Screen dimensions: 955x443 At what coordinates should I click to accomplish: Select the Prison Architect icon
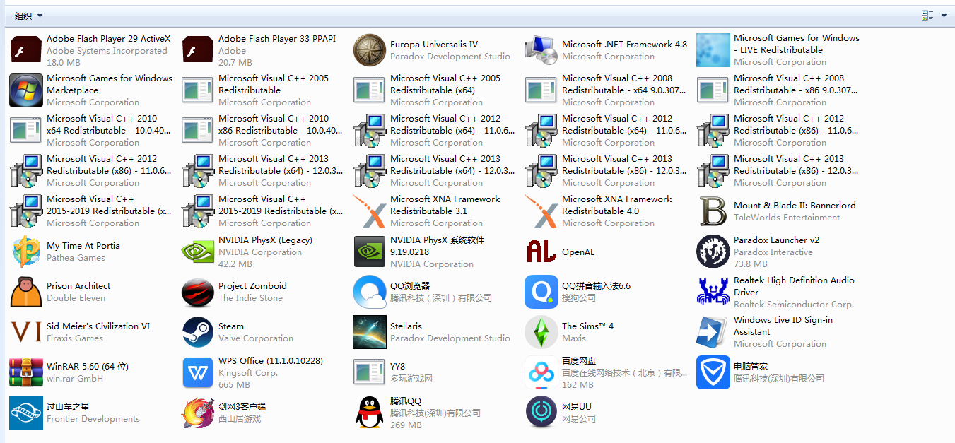click(26, 292)
